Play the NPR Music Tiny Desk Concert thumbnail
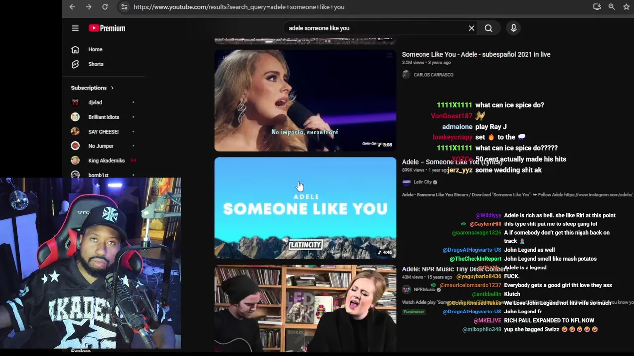The image size is (634, 356). [306, 308]
